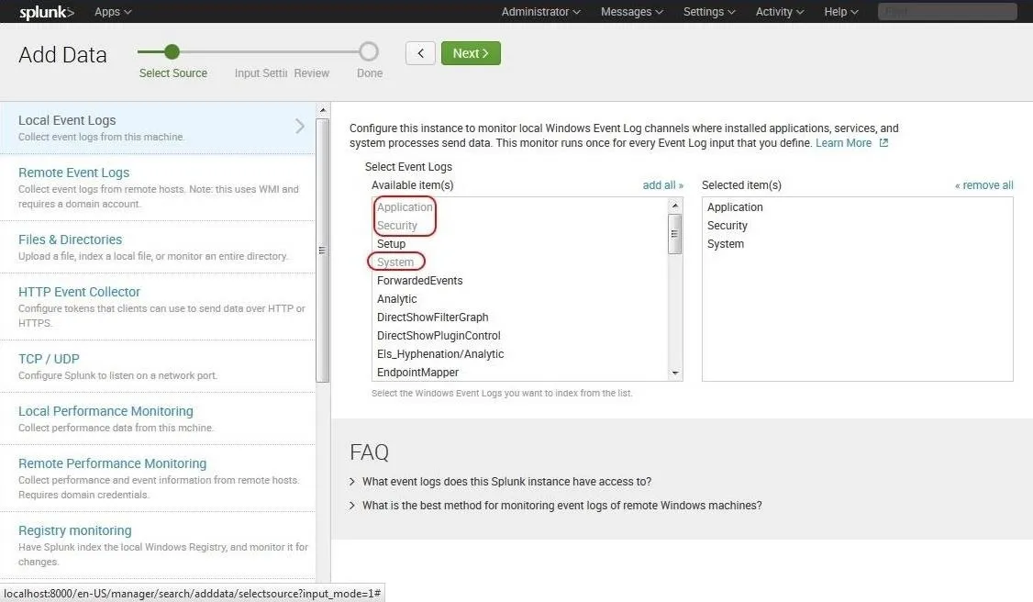Open the Apps dropdown menu
Viewport: 1033px width, 602px height.
click(113, 12)
